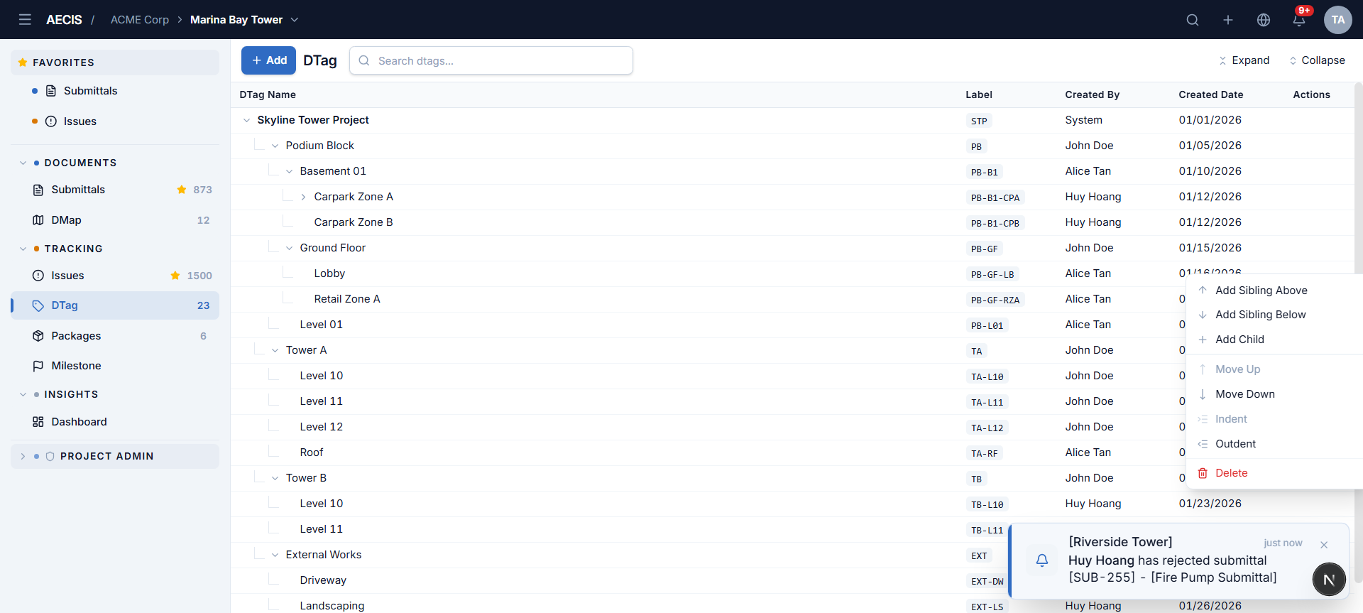Click the plus icon in top bar
This screenshot has width=1363, height=613.
tap(1228, 20)
